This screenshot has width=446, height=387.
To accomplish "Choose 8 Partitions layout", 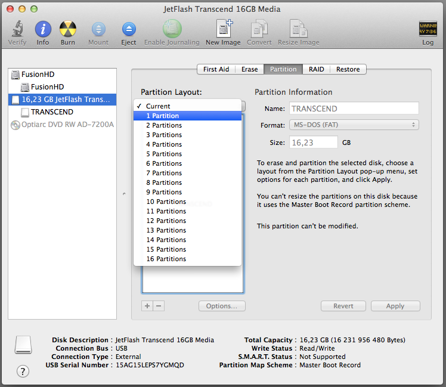I will point(187,182).
